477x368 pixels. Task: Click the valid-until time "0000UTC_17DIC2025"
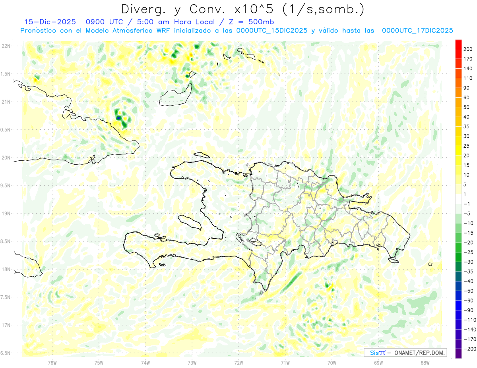(417, 31)
